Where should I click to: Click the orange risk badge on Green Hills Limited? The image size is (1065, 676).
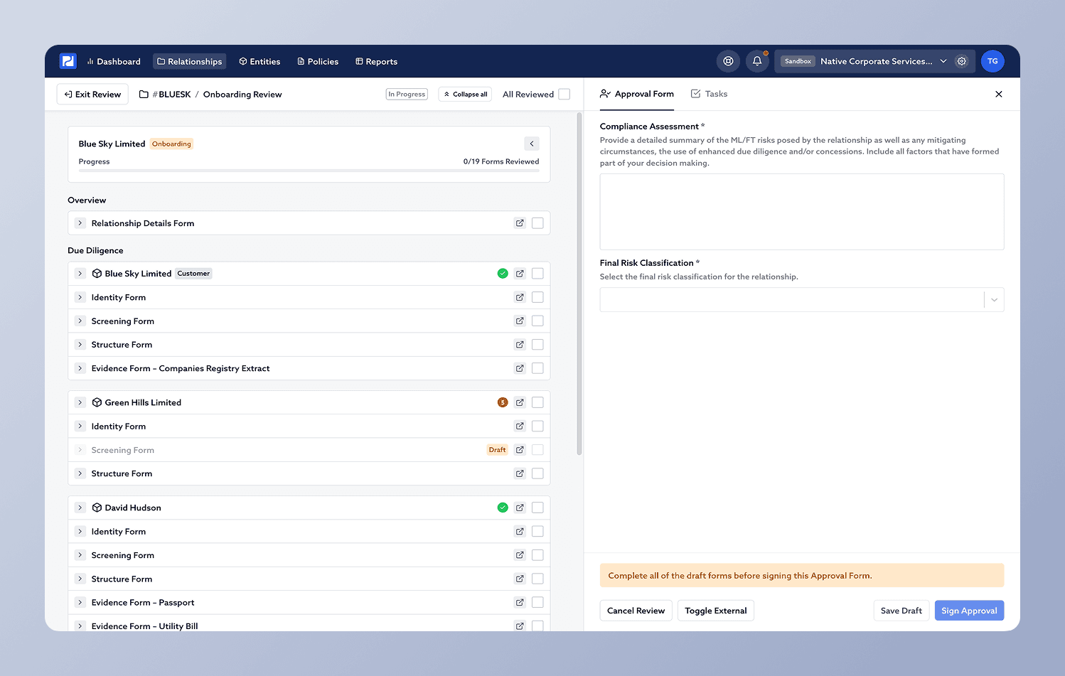pyautogui.click(x=503, y=402)
